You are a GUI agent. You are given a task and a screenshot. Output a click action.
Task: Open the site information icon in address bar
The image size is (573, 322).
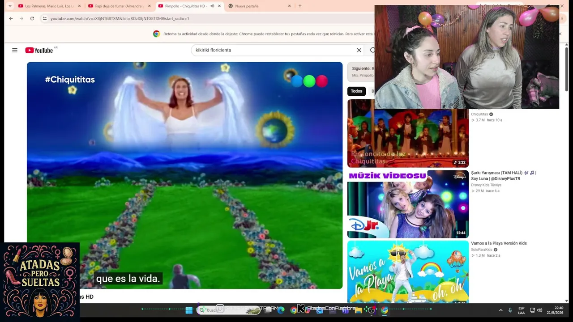[44, 18]
